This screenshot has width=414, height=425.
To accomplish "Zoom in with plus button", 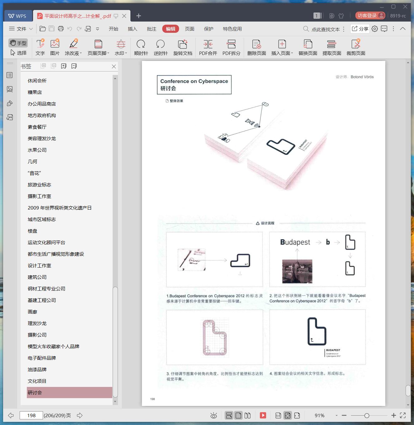I will click(x=394, y=415).
